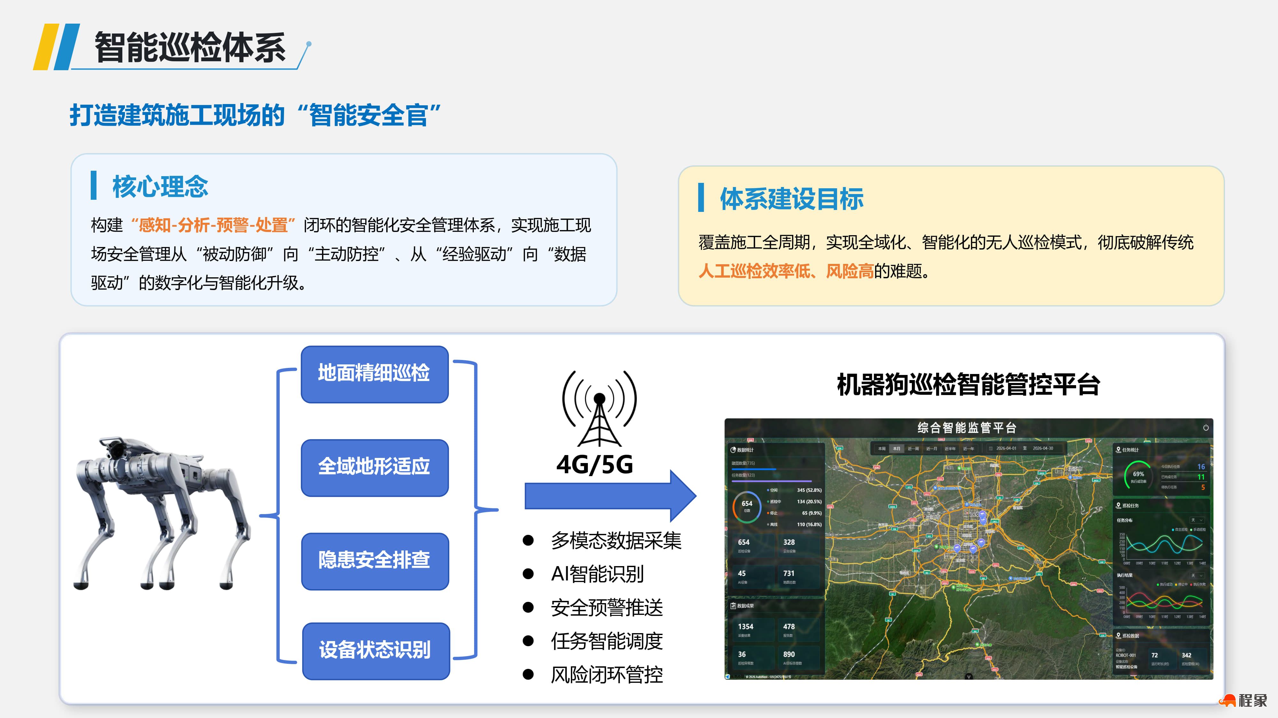1278x718 pixels.
Task: Toggle the 空闲 status legend item
Action: tap(773, 490)
